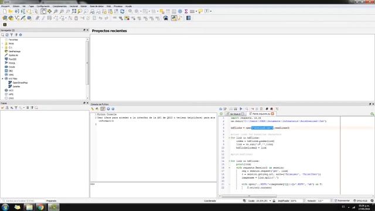Click the Filter Legend icon in Capas panel
The height and width of the screenshot is (211, 375).
click(16, 108)
